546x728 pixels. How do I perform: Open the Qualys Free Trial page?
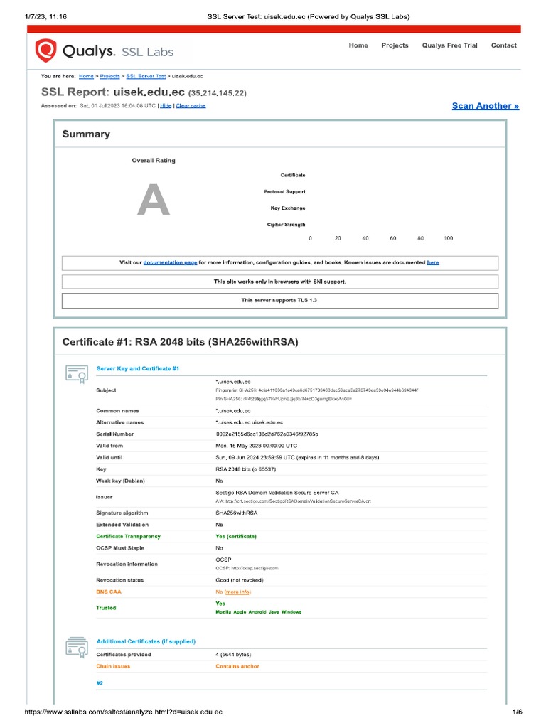click(449, 45)
